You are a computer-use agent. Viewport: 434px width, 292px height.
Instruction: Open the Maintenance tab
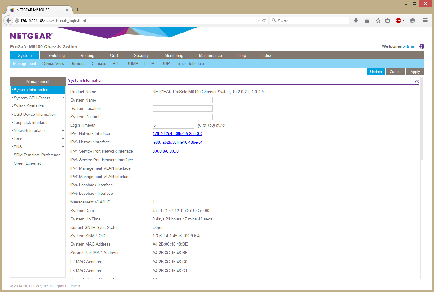[210, 55]
